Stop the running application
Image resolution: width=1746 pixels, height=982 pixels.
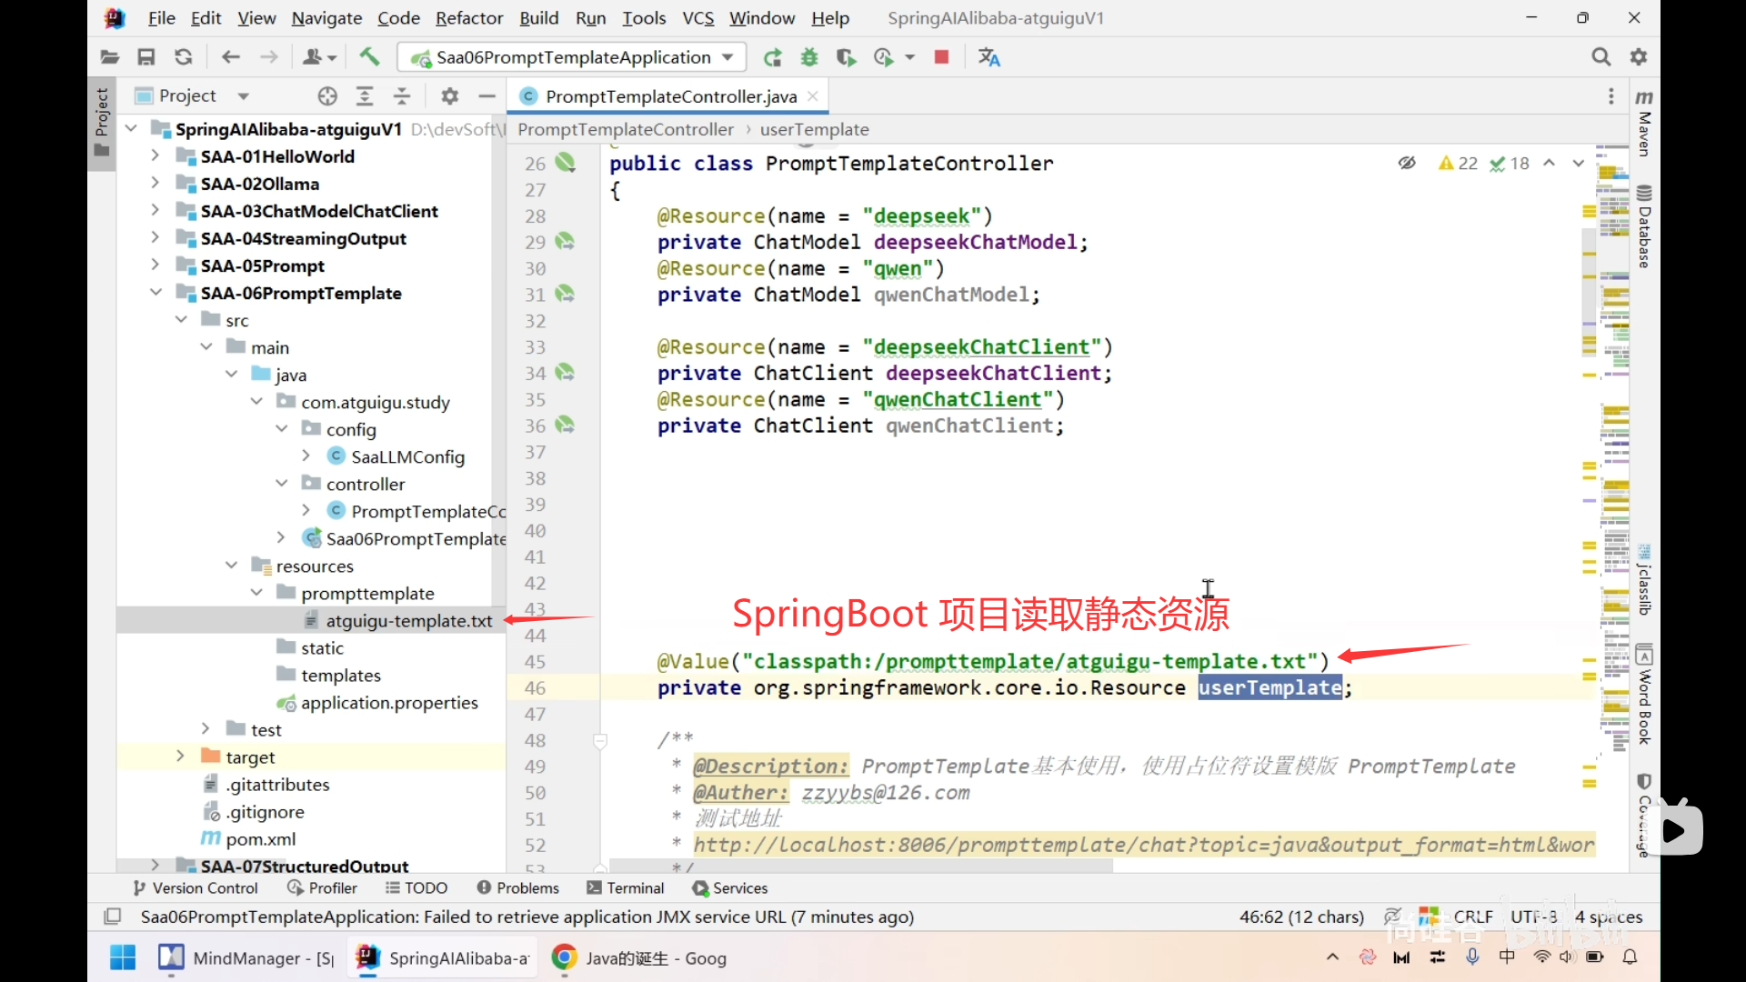click(941, 57)
